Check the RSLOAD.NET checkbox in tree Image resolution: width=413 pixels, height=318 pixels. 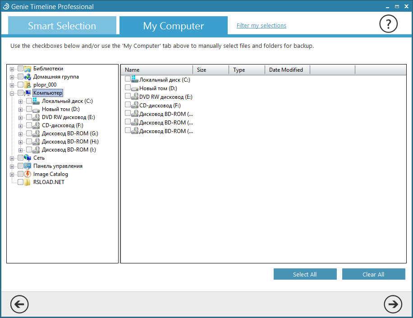(x=21, y=182)
